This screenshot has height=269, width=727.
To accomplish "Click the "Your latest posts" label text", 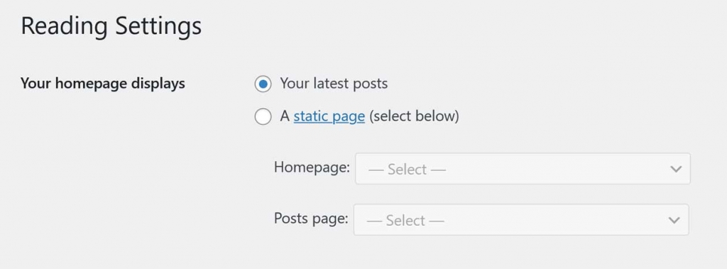I will pyautogui.click(x=334, y=84).
